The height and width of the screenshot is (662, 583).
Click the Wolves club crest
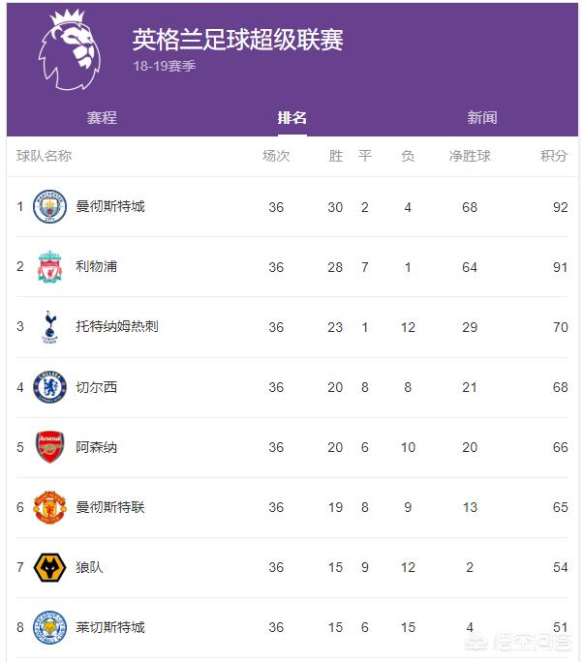[49, 567]
